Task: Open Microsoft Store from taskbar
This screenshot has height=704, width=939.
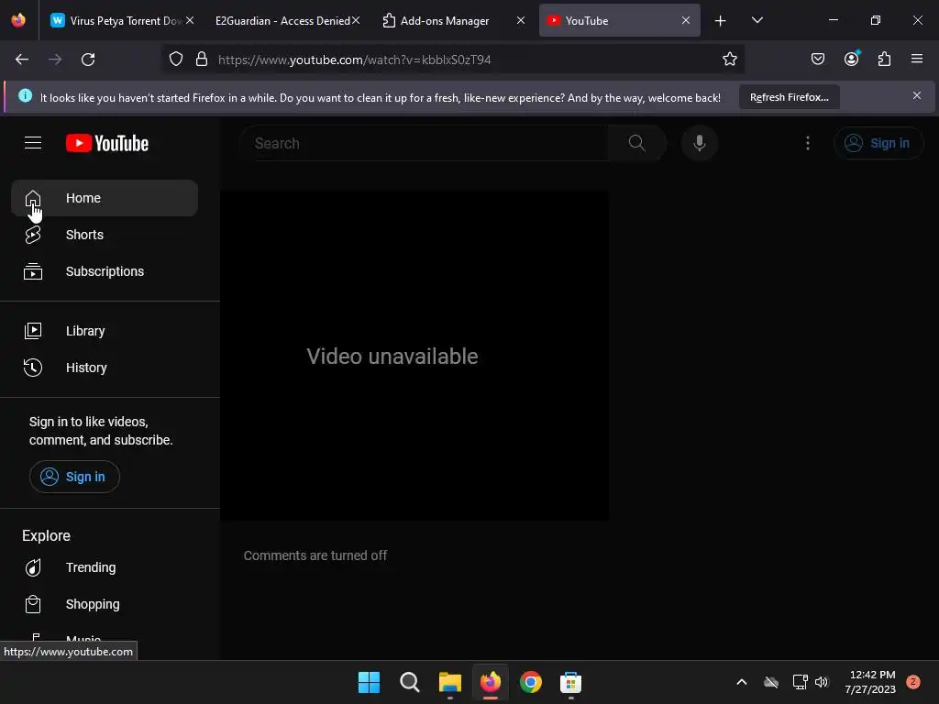Action: (570, 682)
